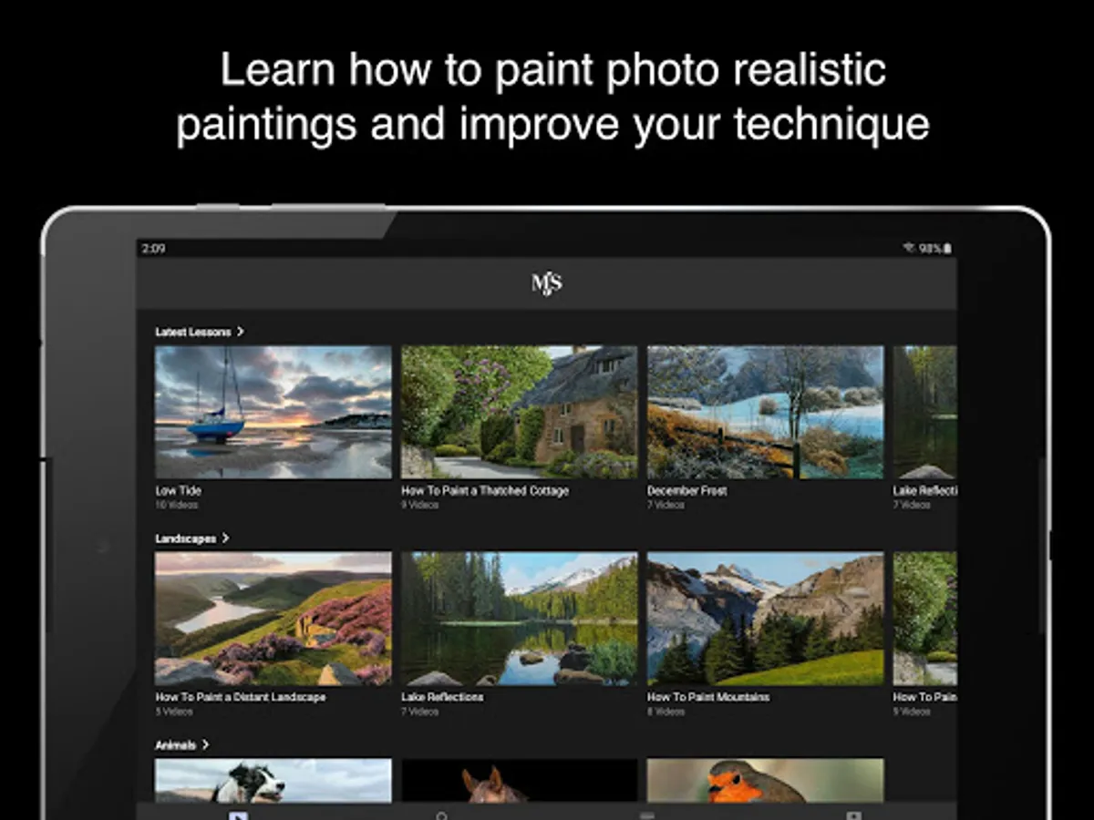Screen dimensions: 1094x820
Task: Open Distant Landscape heather hills thumbnail
Action: (x=273, y=619)
